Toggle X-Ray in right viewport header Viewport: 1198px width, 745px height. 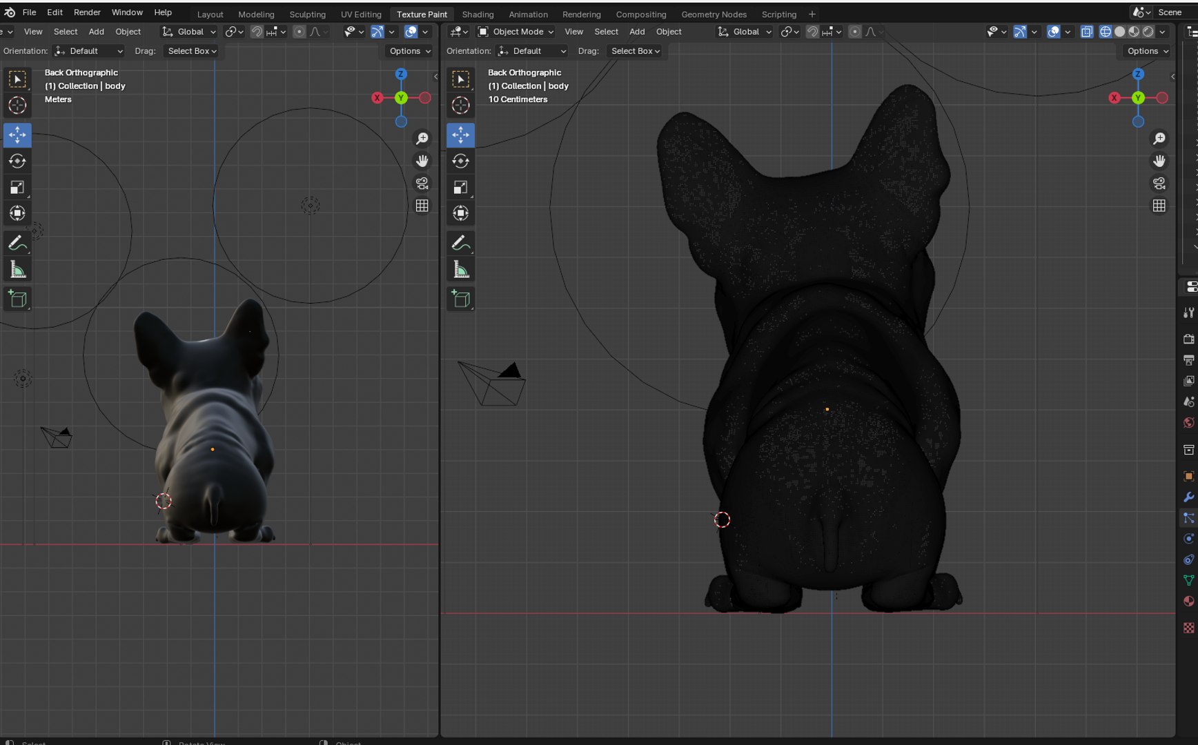point(1087,32)
